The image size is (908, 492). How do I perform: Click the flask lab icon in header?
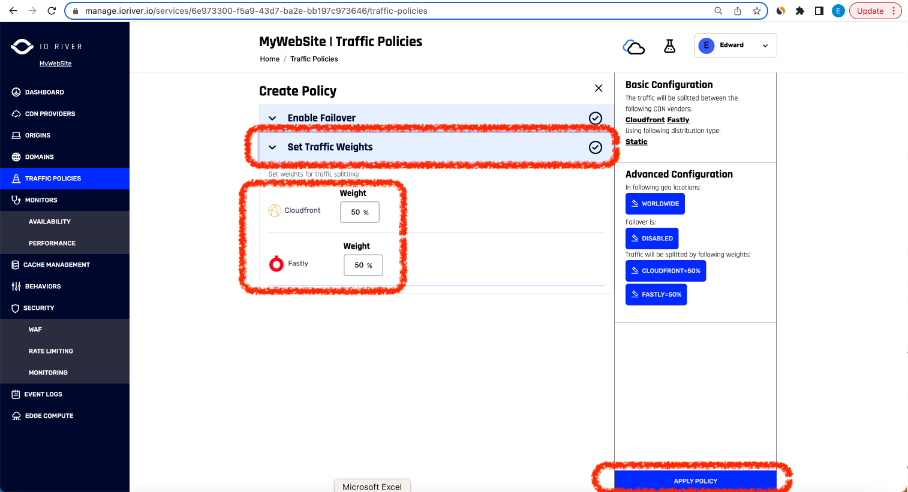[670, 46]
